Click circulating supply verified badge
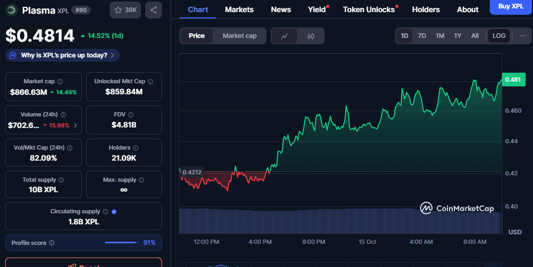The width and height of the screenshot is (533, 267). [x=115, y=212]
